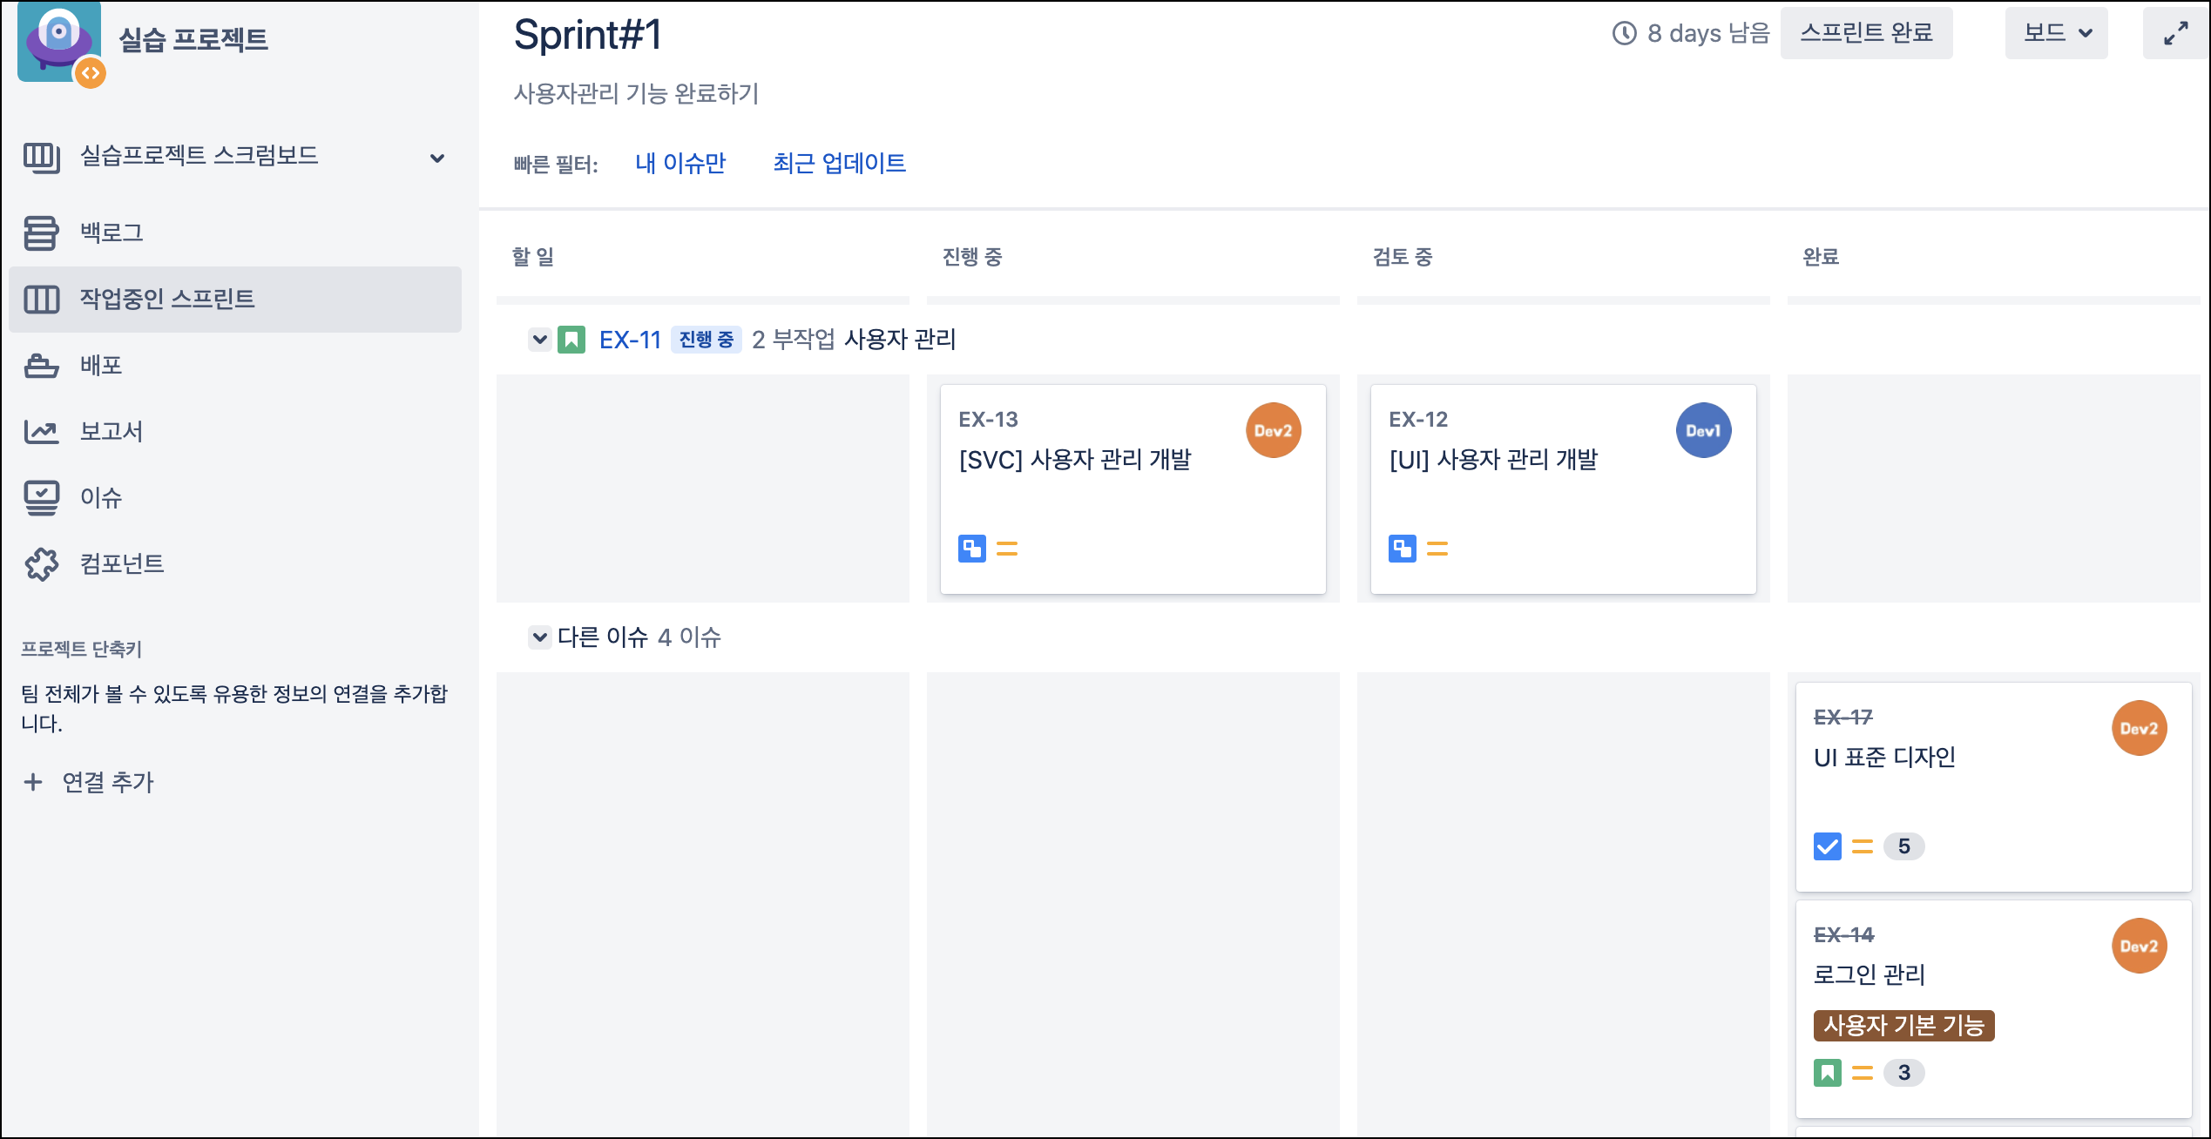The image size is (2211, 1139).
Task: Click the Dev1 assignee avatar on EX-12
Action: coord(1703,430)
